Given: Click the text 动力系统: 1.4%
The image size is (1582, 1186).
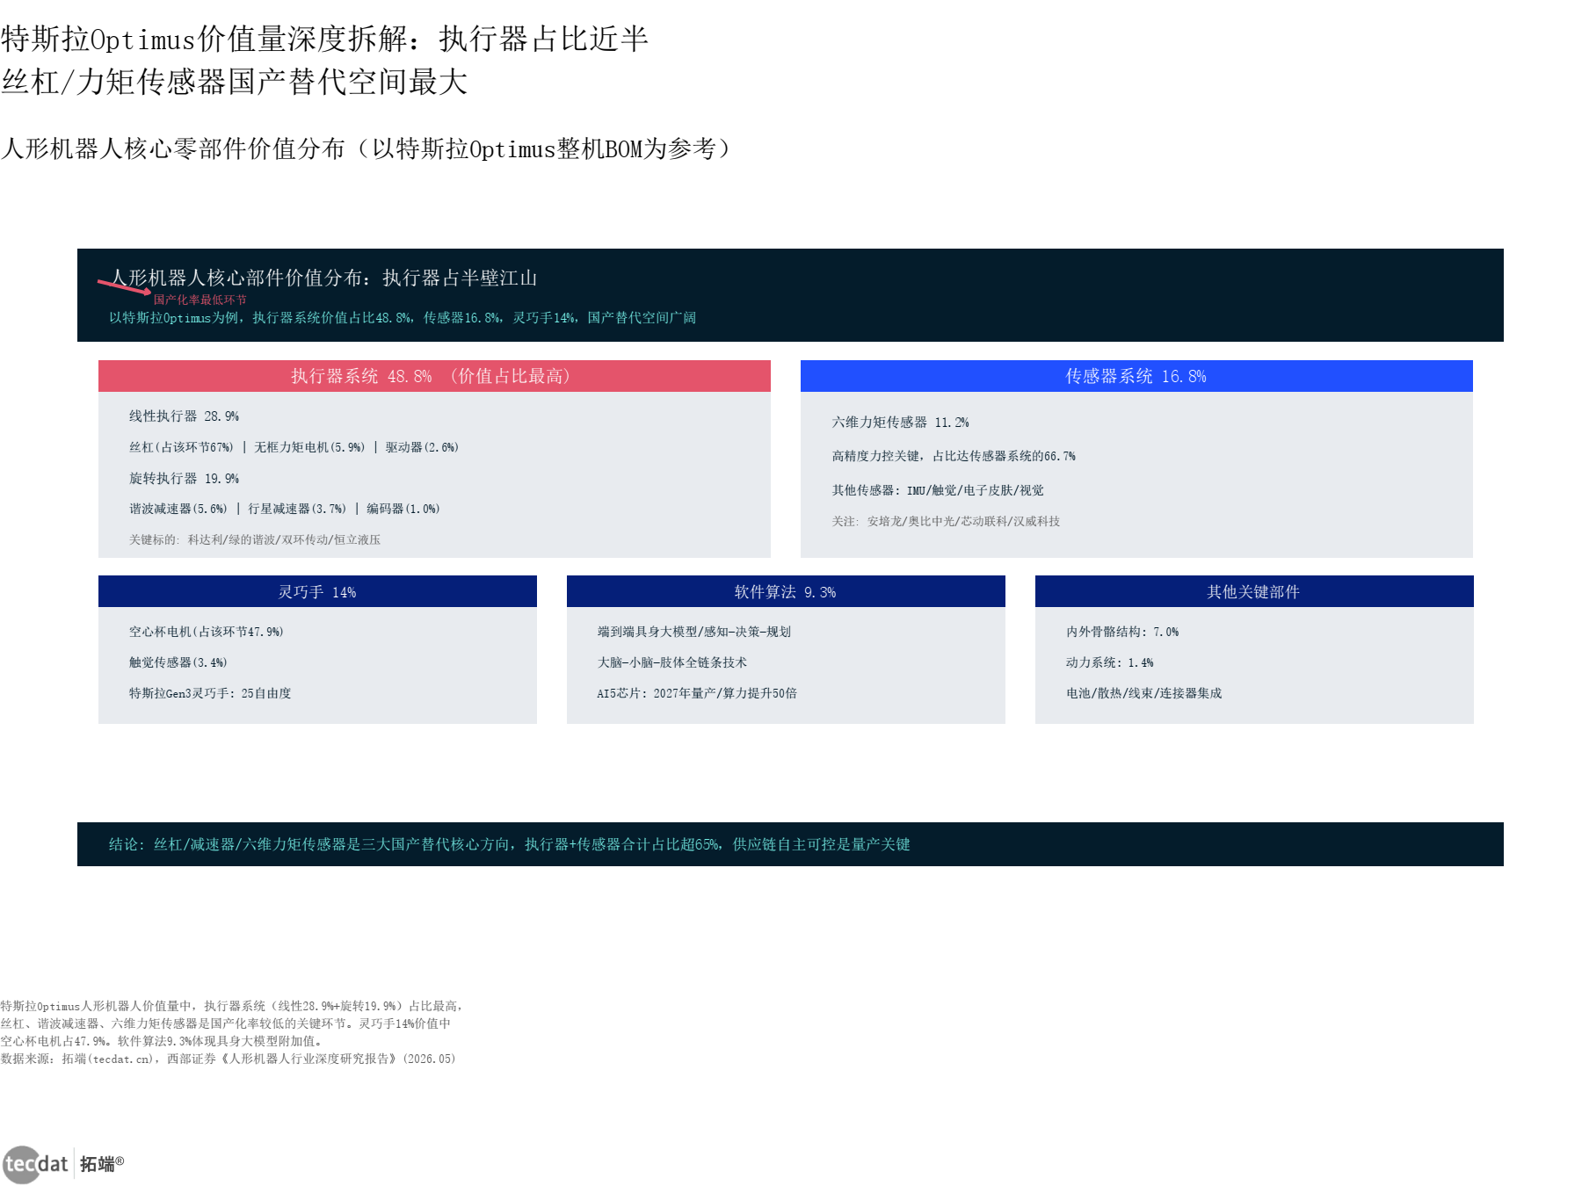Looking at the screenshot, I should 1110,662.
